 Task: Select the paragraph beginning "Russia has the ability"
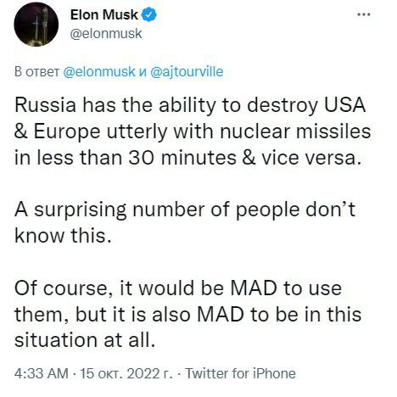click(193, 131)
